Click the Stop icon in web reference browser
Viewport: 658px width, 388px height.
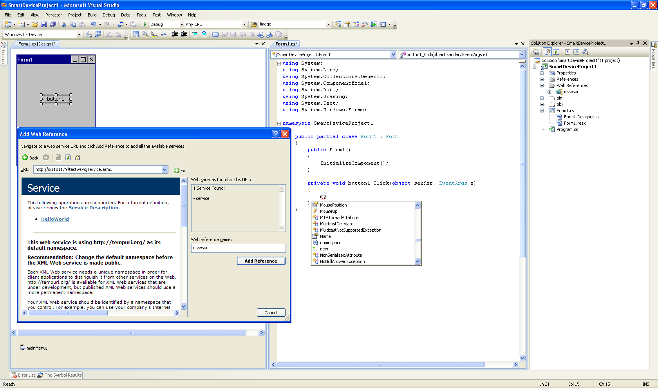(x=58, y=158)
